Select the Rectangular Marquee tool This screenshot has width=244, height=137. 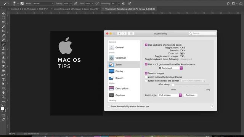click(3, 18)
